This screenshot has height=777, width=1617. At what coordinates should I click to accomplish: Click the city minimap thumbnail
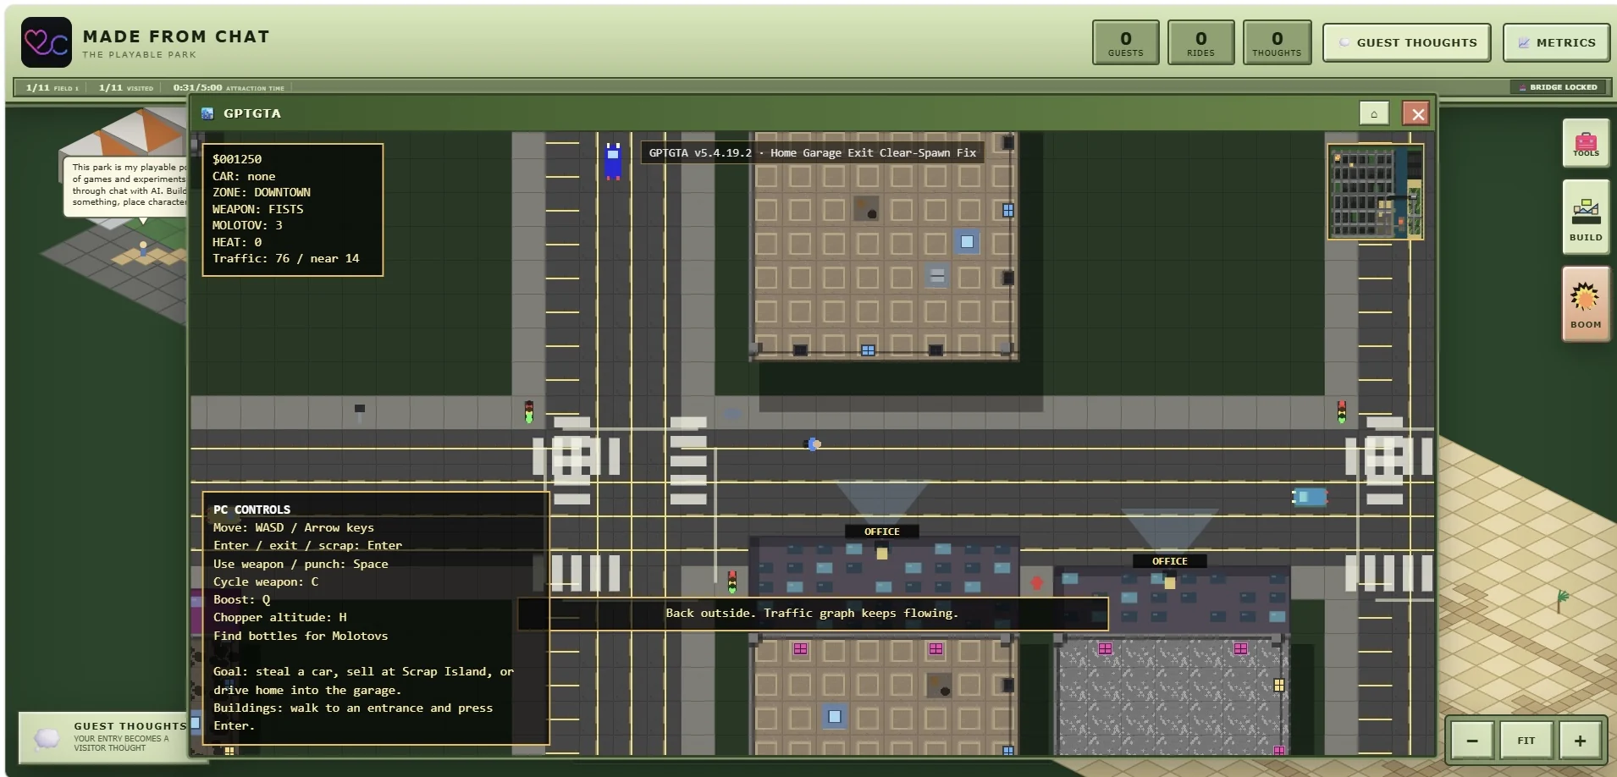click(1375, 192)
